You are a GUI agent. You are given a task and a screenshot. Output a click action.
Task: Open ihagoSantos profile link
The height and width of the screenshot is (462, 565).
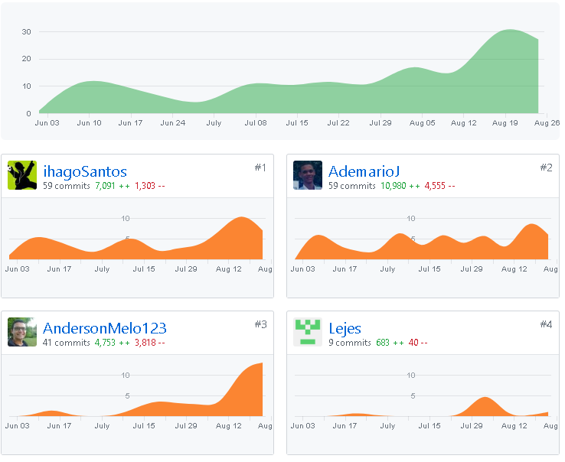point(85,172)
